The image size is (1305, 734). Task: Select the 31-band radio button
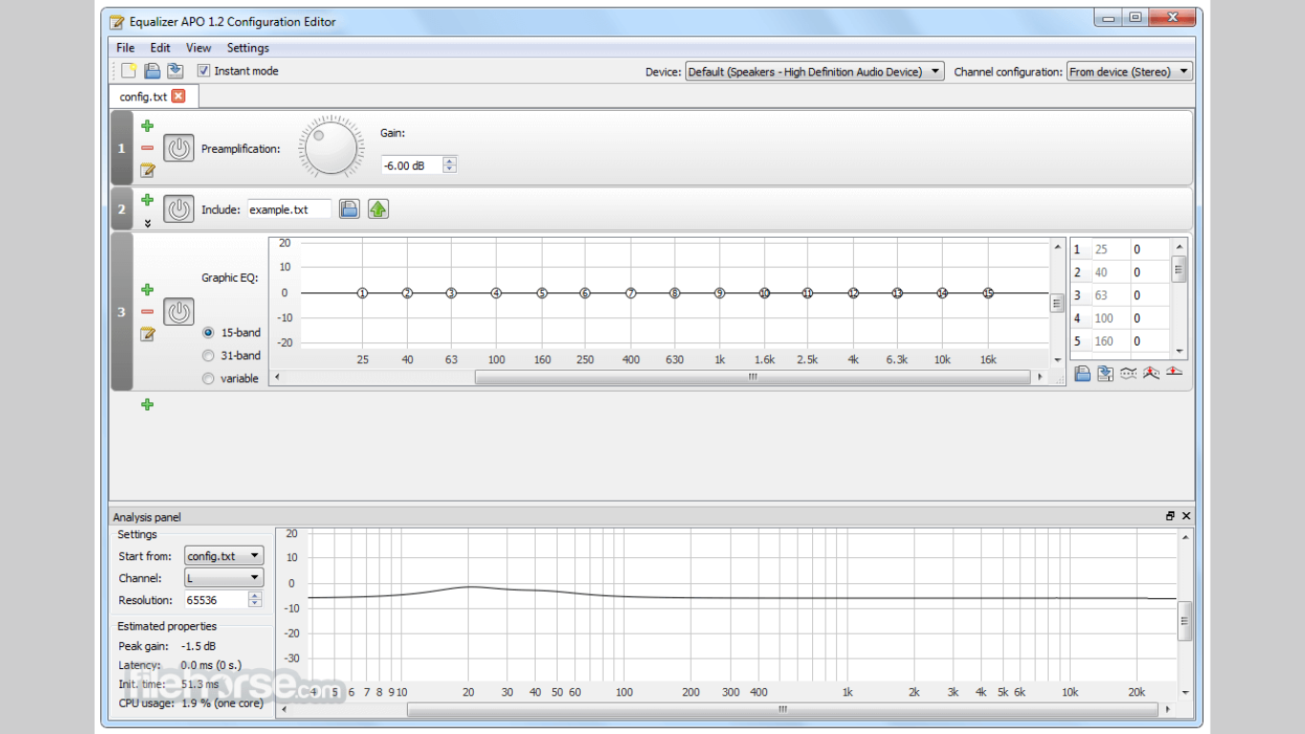pyautogui.click(x=208, y=356)
